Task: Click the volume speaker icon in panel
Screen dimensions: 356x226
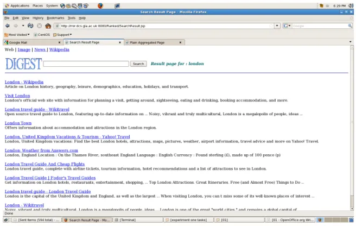Action: 351,5
